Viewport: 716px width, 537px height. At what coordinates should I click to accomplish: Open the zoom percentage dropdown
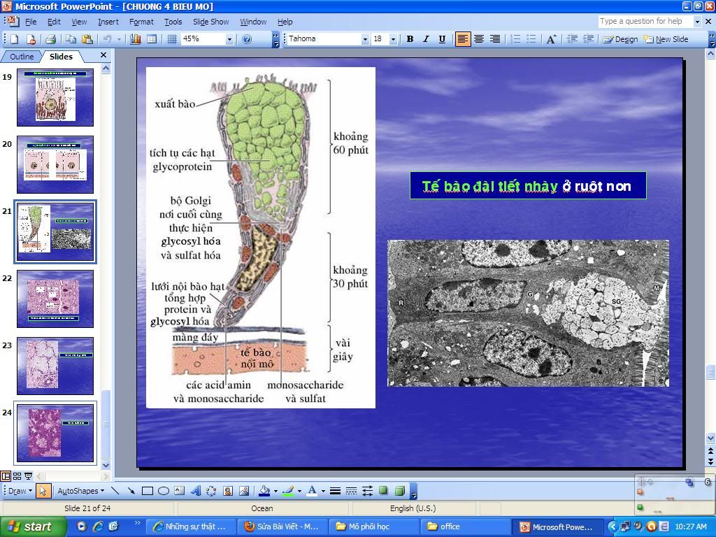pos(229,39)
